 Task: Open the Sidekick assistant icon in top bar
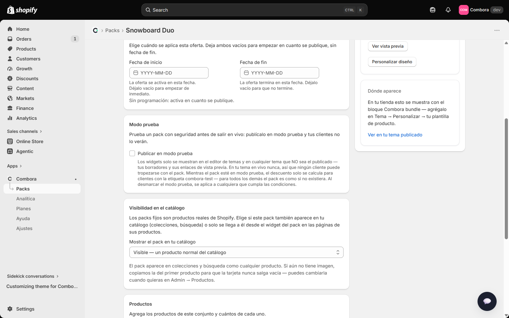(x=433, y=10)
